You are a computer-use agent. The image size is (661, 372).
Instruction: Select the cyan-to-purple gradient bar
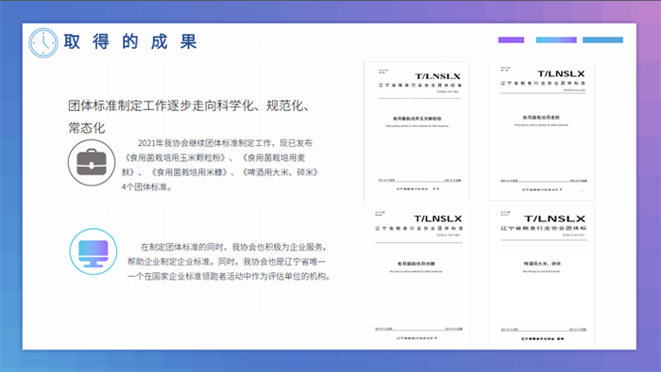coord(556,40)
